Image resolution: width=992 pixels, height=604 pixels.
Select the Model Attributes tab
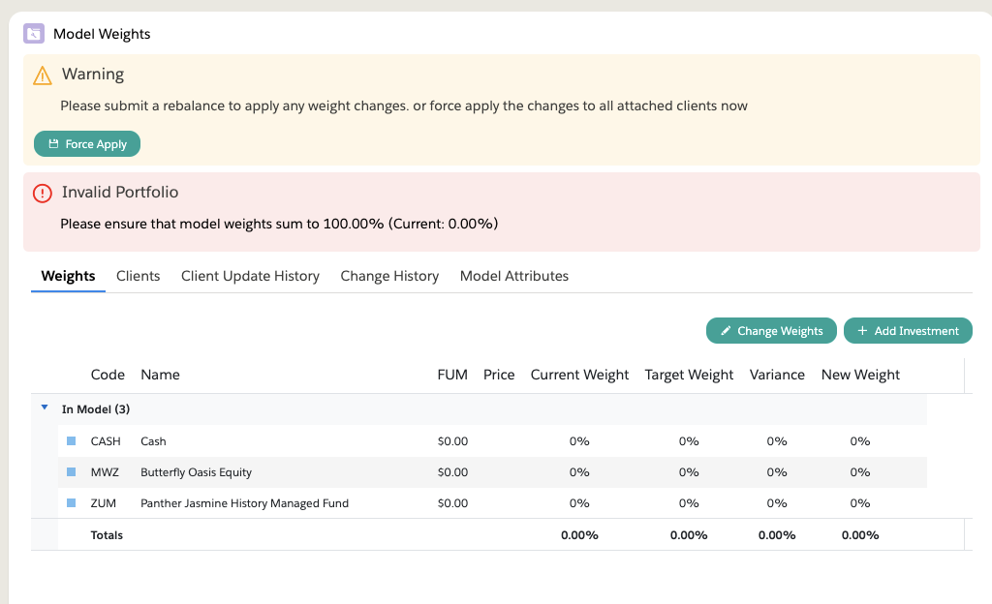(x=513, y=276)
